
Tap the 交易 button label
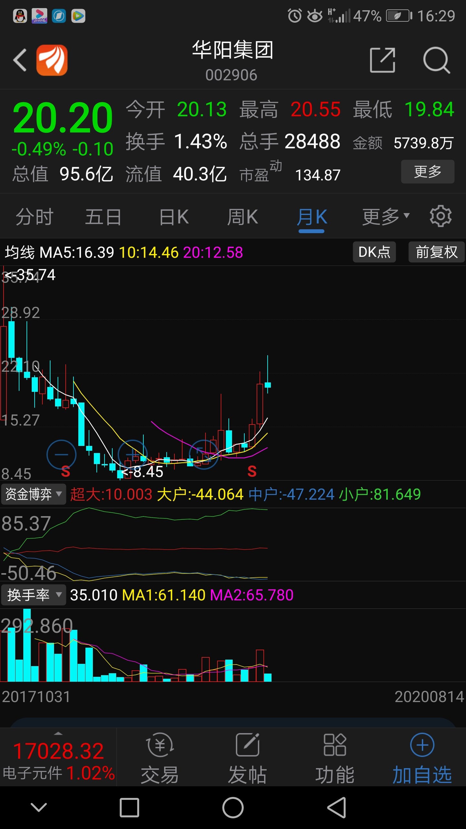tap(160, 775)
